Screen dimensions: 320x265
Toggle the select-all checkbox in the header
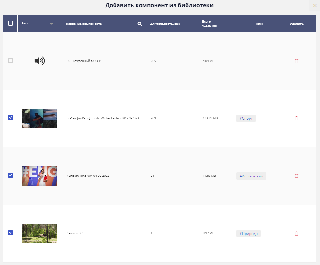click(x=11, y=24)
